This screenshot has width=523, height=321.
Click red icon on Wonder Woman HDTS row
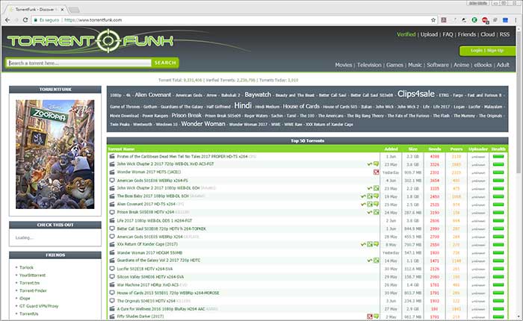pyautogui.click(x=376, y=172)
